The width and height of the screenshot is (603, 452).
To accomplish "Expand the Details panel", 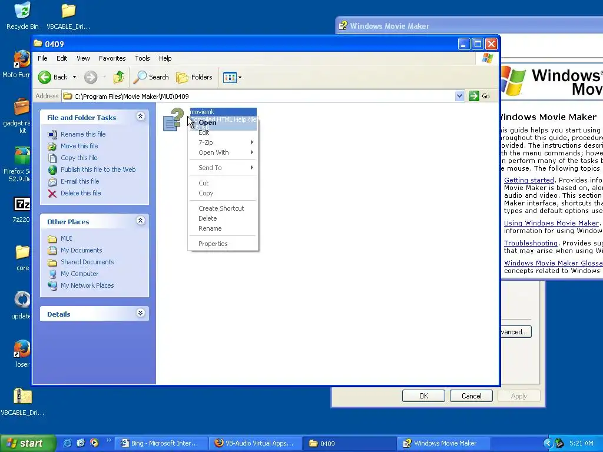I will click(x=141, y=313).
